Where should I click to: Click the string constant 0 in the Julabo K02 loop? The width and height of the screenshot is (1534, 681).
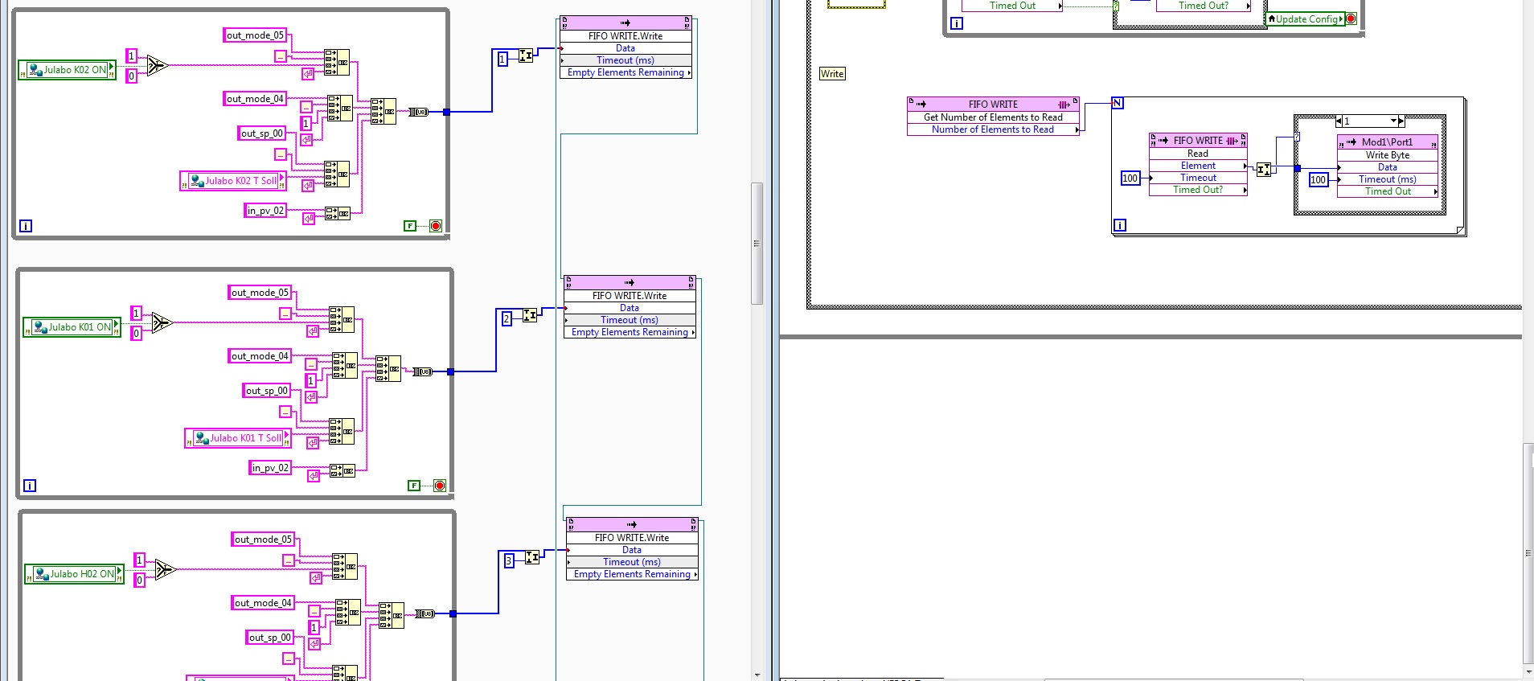coord(132,76)
